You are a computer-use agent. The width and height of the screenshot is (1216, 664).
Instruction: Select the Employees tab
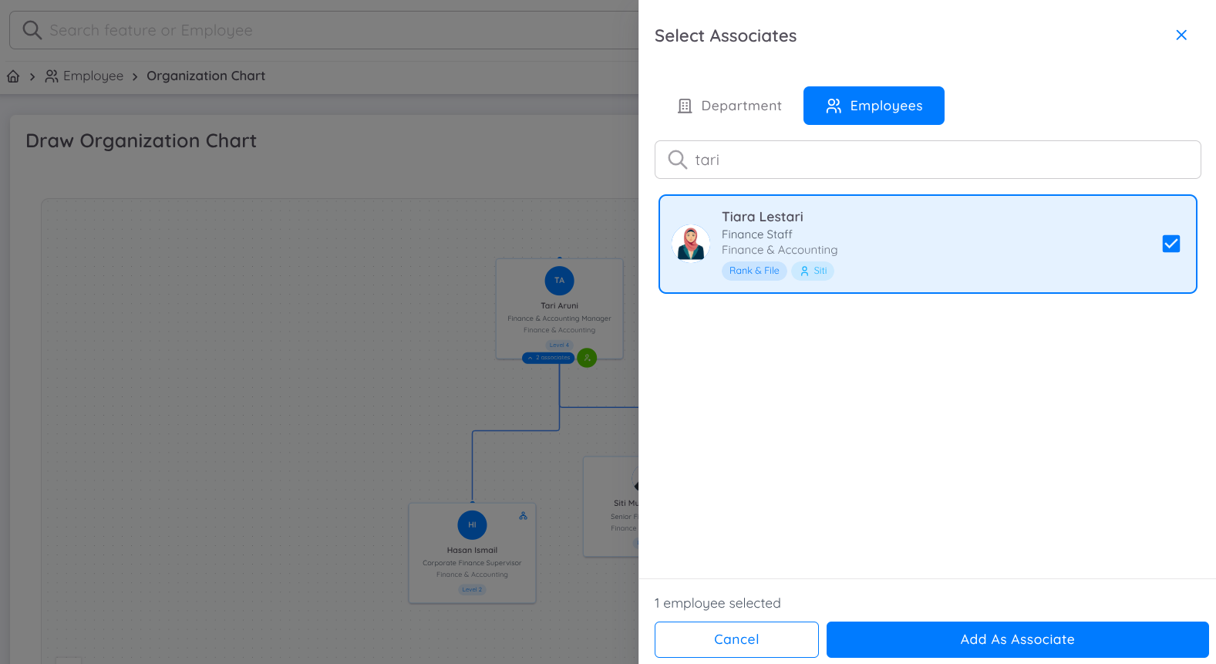874,106
